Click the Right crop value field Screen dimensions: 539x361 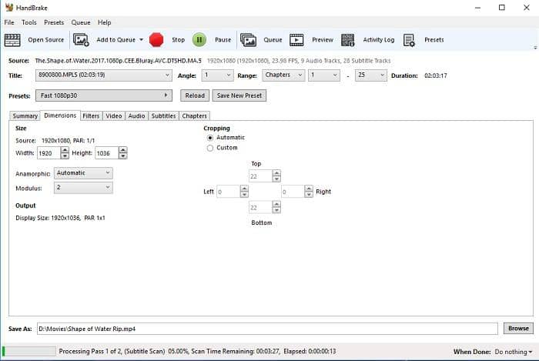[293, 192]
